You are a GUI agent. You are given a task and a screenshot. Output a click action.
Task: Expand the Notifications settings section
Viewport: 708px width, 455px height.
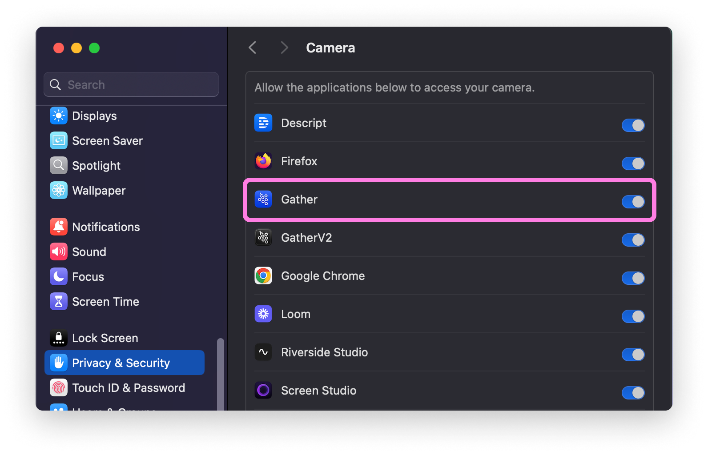pos(105,227)
